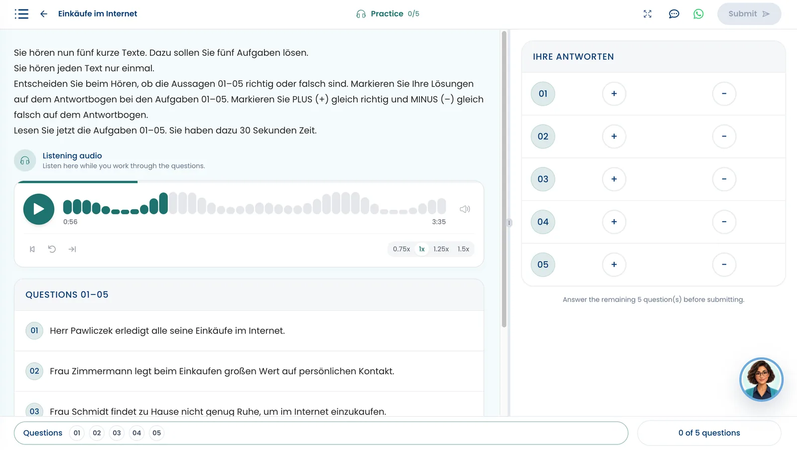This screenshot has width=797, height=450.
Task: Click the panel divider handle
Action: [509, 223]
